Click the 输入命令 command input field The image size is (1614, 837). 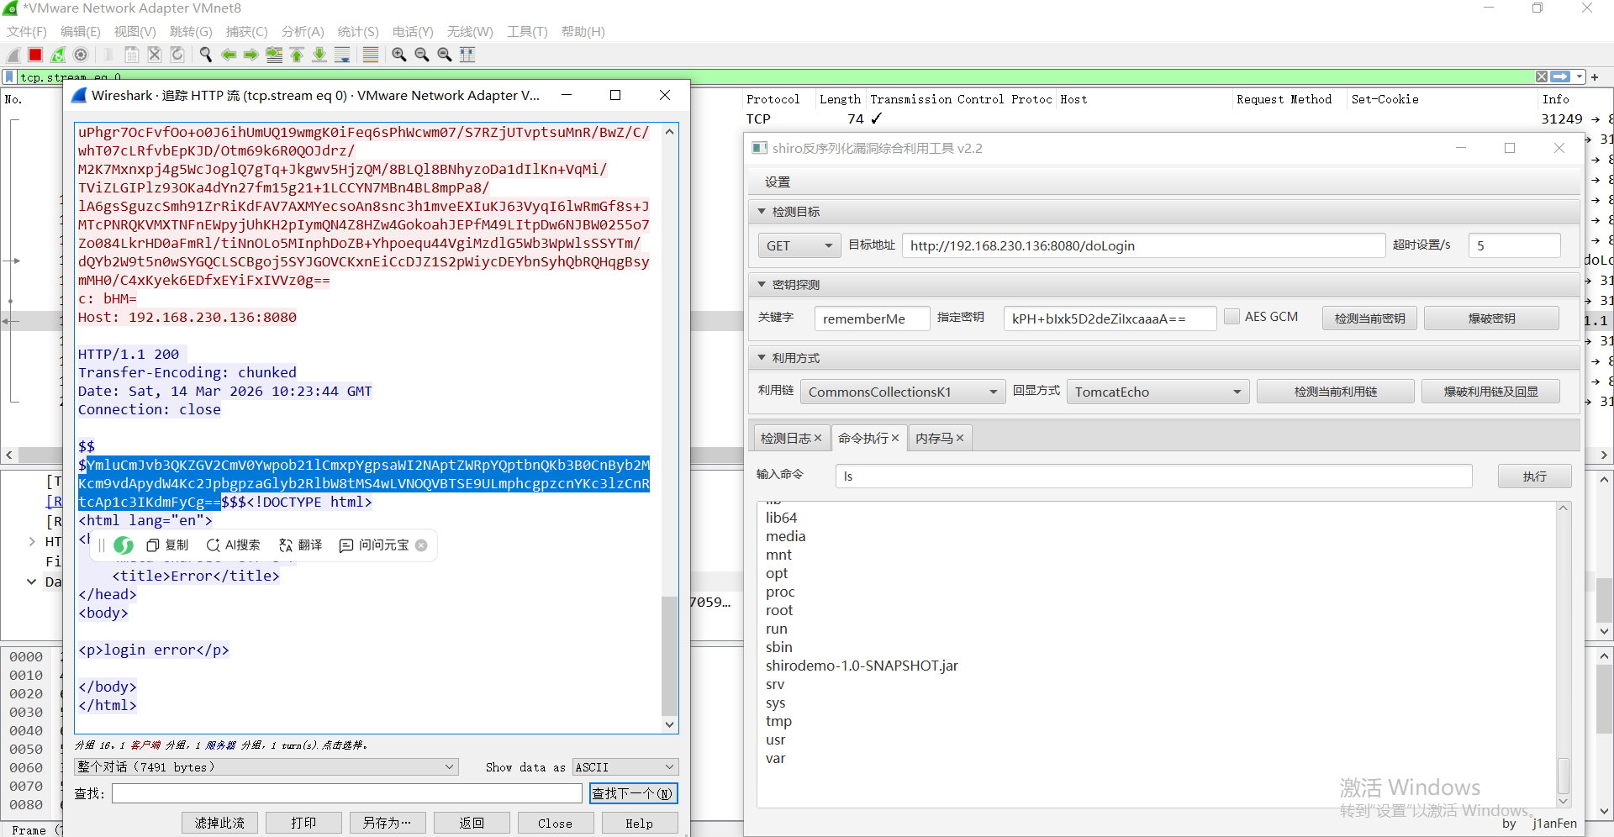(x=1153, y=476)
